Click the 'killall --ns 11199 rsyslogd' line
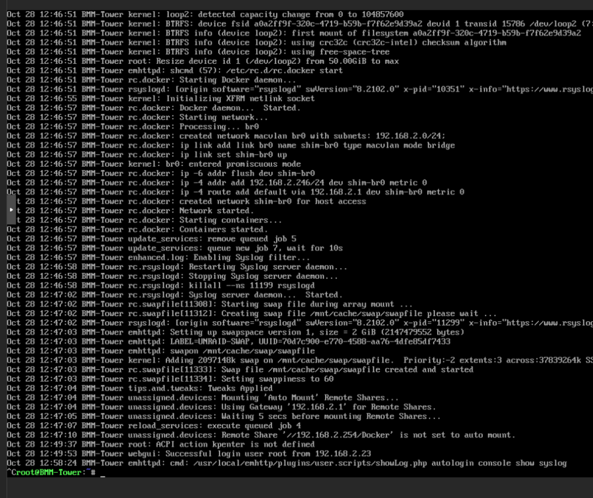Viewport: 593px width, 498px height. [161, 285]
